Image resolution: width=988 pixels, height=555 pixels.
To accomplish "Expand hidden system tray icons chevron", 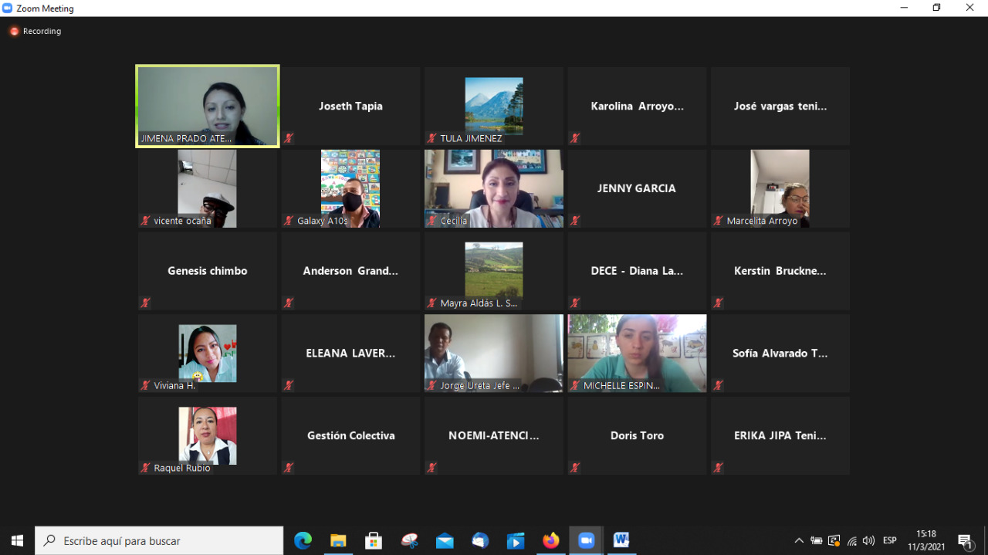I will pyautogui.click(x=799, y=541).
